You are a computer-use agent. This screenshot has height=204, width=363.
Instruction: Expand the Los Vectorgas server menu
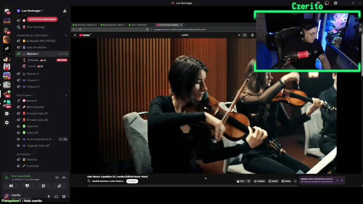click(32, 11)
